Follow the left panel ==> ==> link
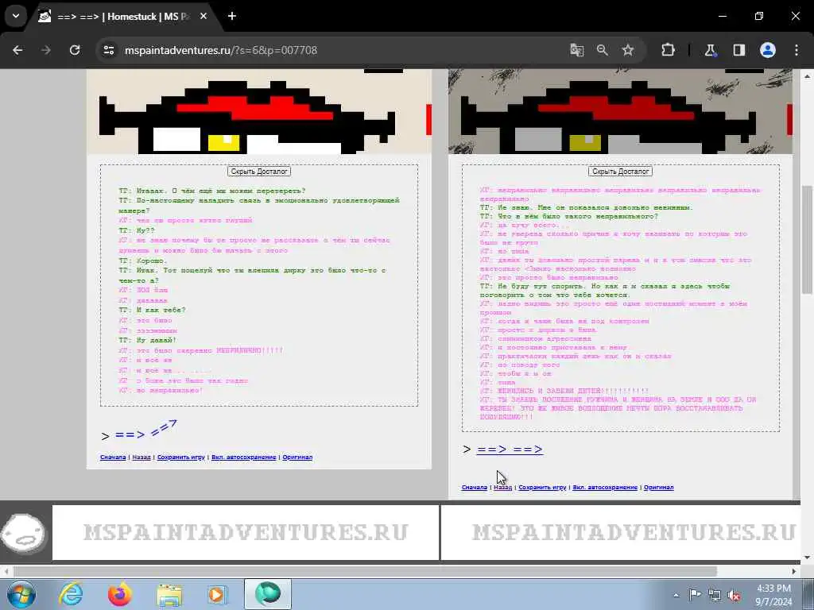The image size is (814, 610). [x=146, y=431]
